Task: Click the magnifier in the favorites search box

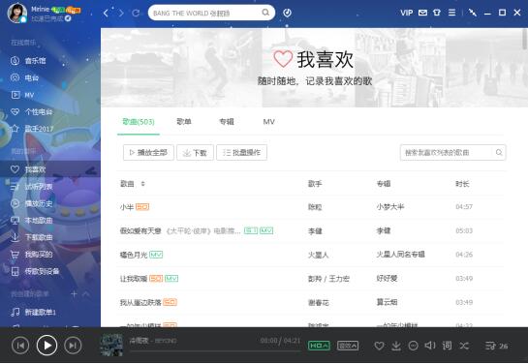Action: (x=499, y=153)
